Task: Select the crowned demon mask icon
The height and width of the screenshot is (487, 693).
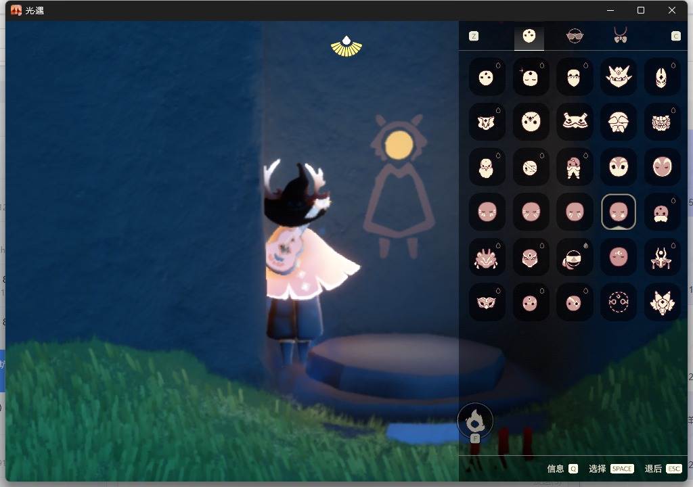Action: pos(618,77)
